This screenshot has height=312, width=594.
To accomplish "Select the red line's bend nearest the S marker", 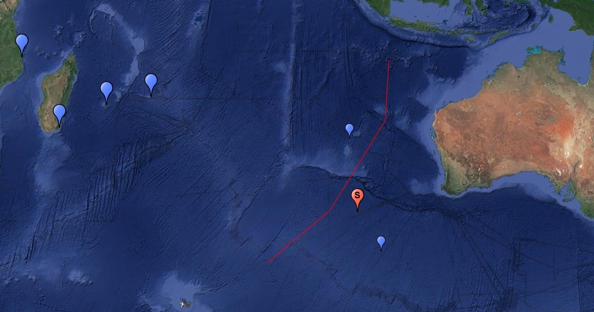I will [x=329, y=211].
